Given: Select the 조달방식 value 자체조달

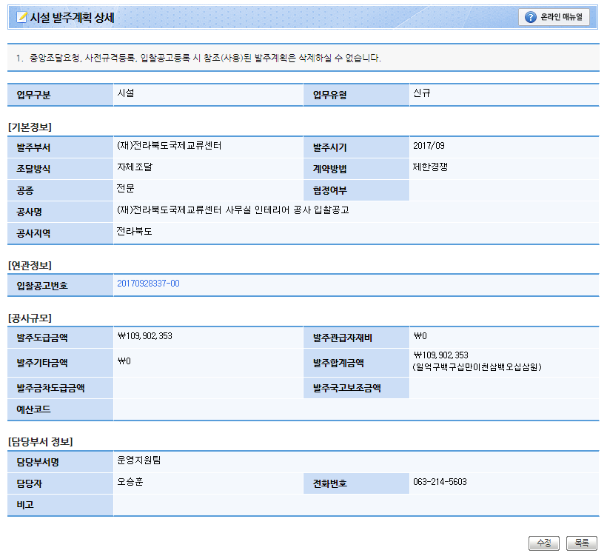Looking at the screenshot, I should [135, 167].
